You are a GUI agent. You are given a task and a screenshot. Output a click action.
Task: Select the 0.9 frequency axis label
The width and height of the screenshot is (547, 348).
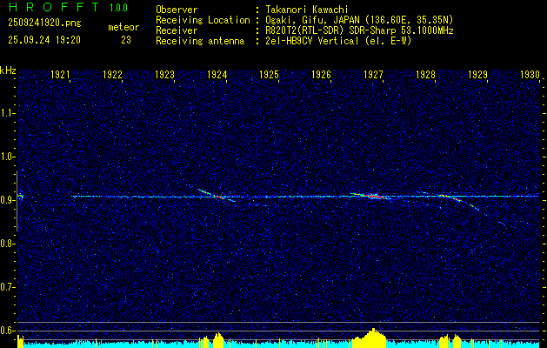coord(8,200)
